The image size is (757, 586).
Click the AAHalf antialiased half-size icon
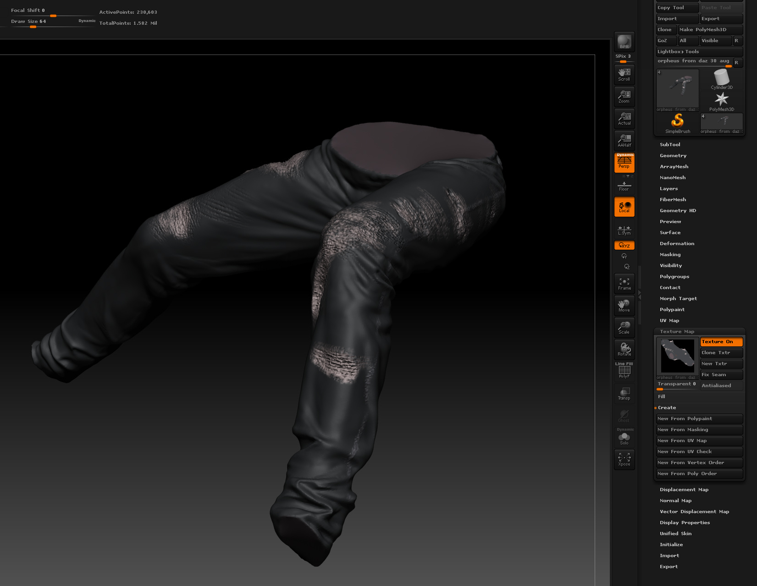pos(624,141)
